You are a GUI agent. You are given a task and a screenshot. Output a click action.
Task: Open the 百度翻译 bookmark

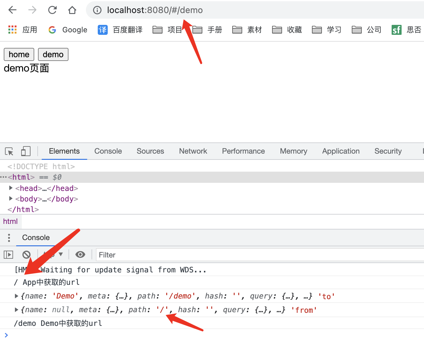(120, 30)
